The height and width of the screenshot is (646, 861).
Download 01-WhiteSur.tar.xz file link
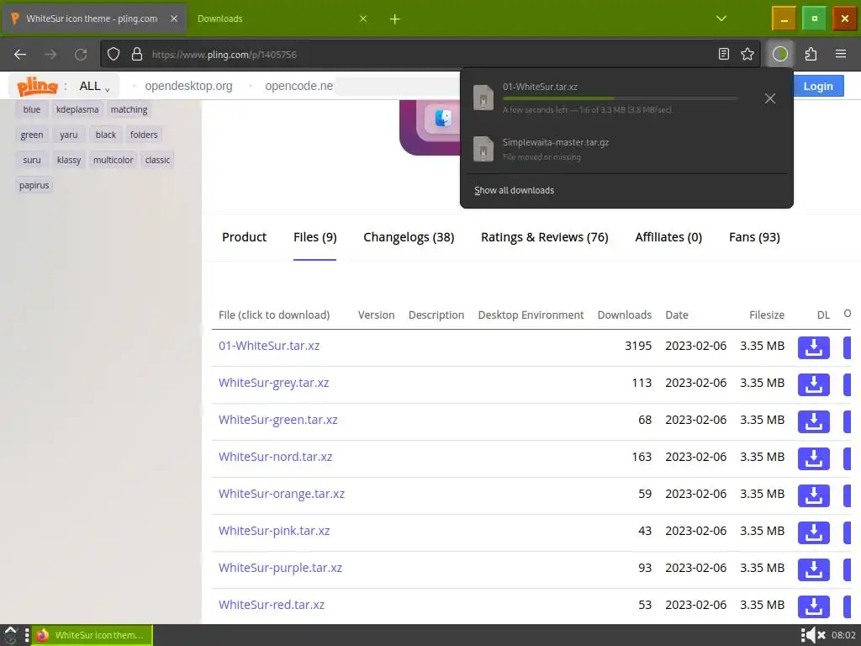coord(268,346)
